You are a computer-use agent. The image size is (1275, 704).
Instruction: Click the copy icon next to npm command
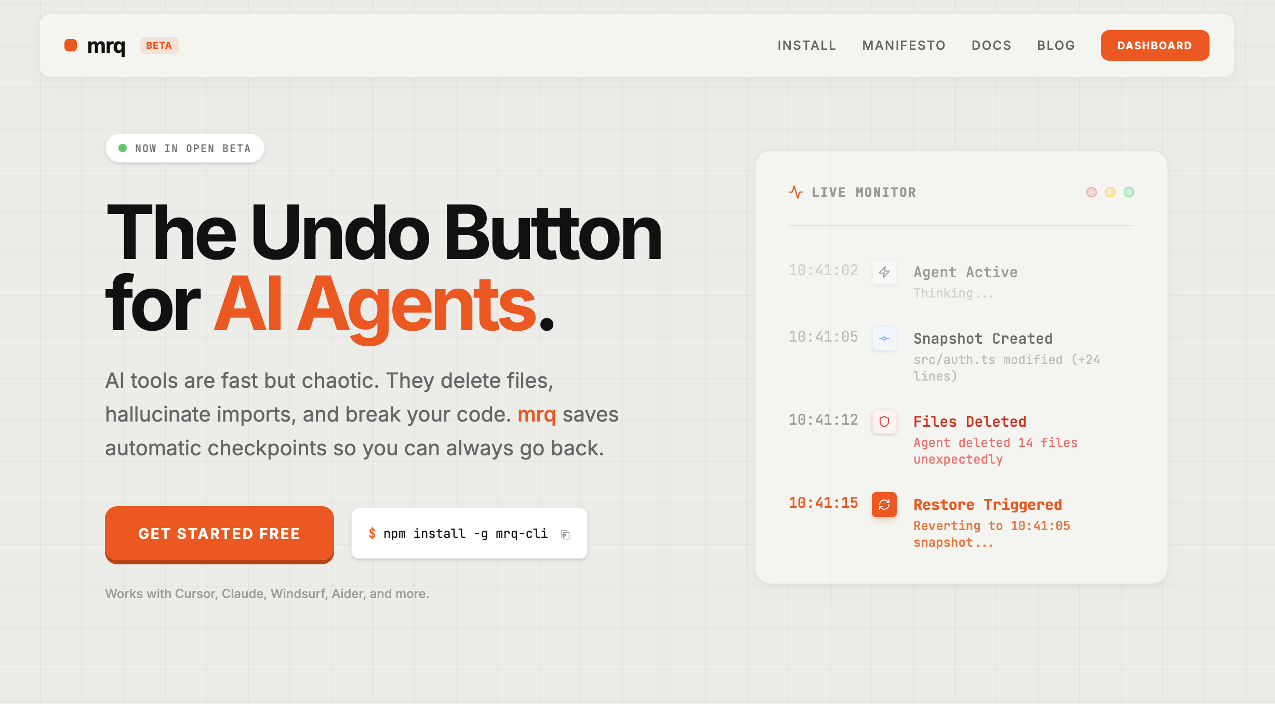[x=566, y=534]
